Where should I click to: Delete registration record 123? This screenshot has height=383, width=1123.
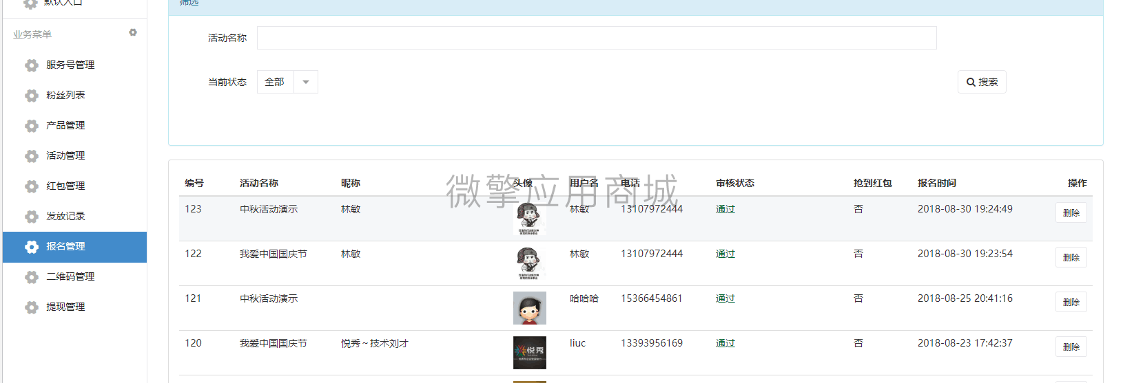1071,212
